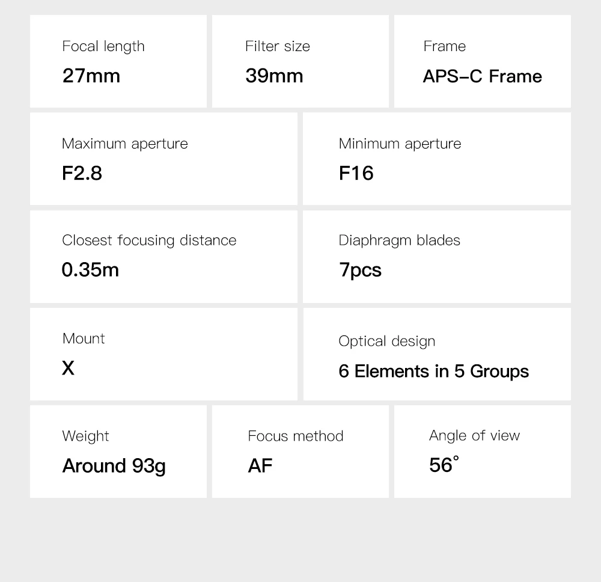Select the X mount value
Viewport: 601px width, 582px height.
coord(68,368)
